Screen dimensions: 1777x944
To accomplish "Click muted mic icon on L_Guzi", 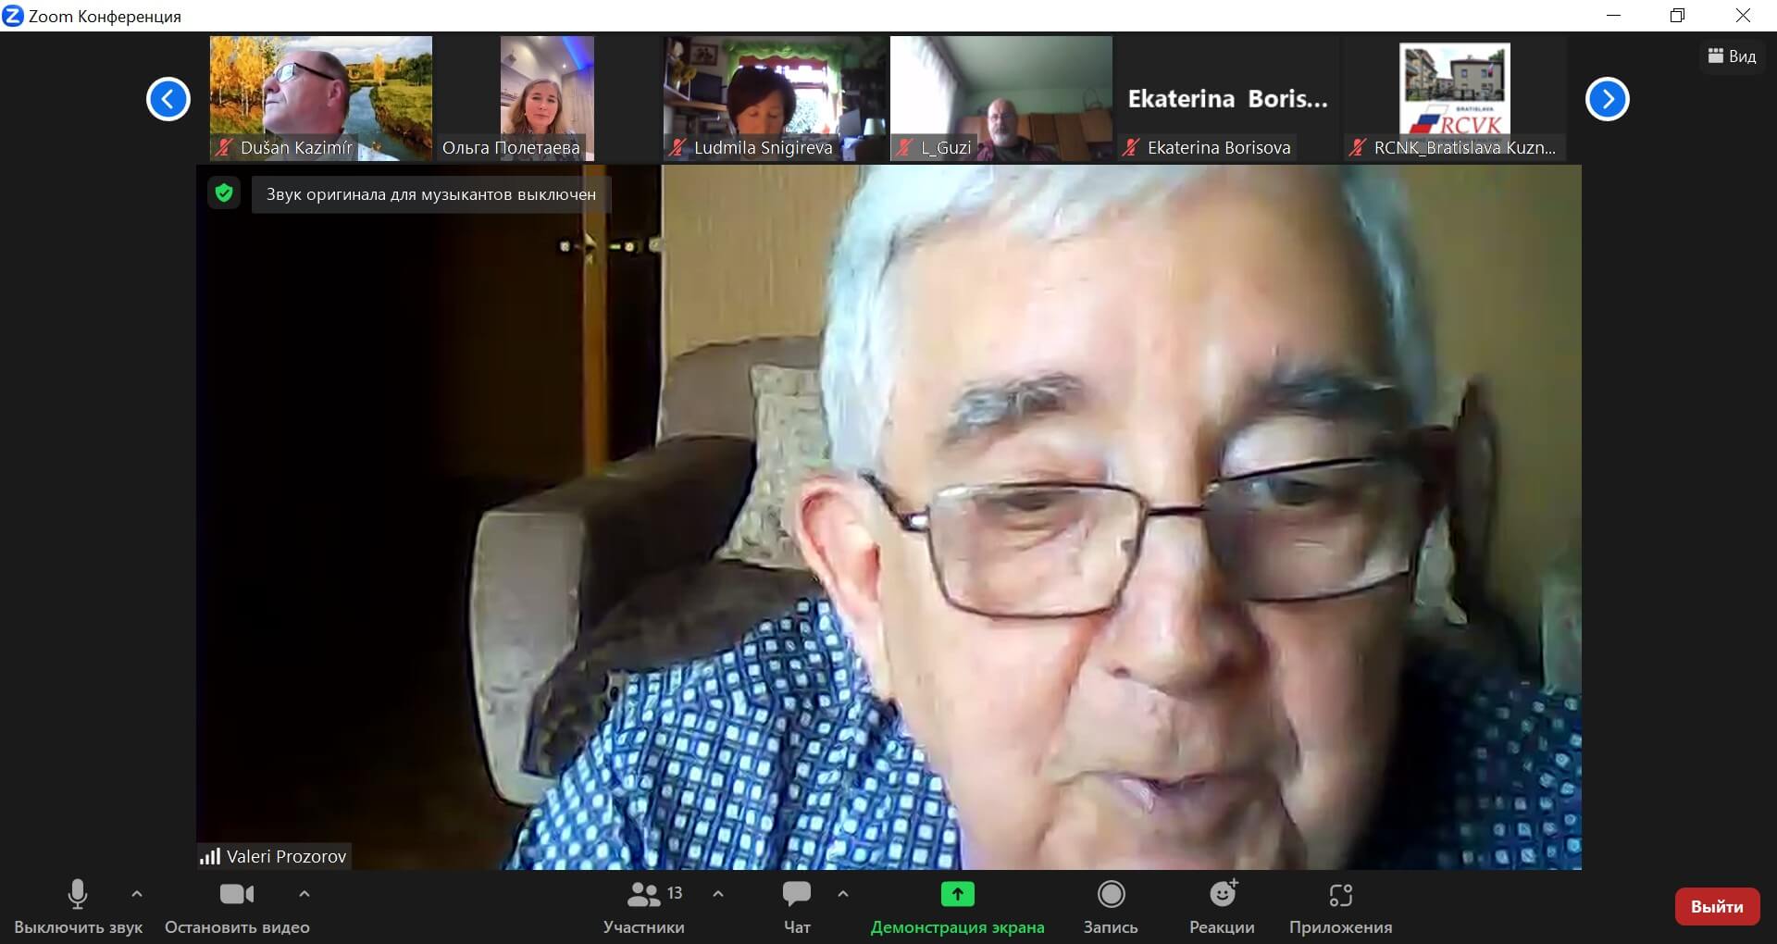I will pos(905,148).
